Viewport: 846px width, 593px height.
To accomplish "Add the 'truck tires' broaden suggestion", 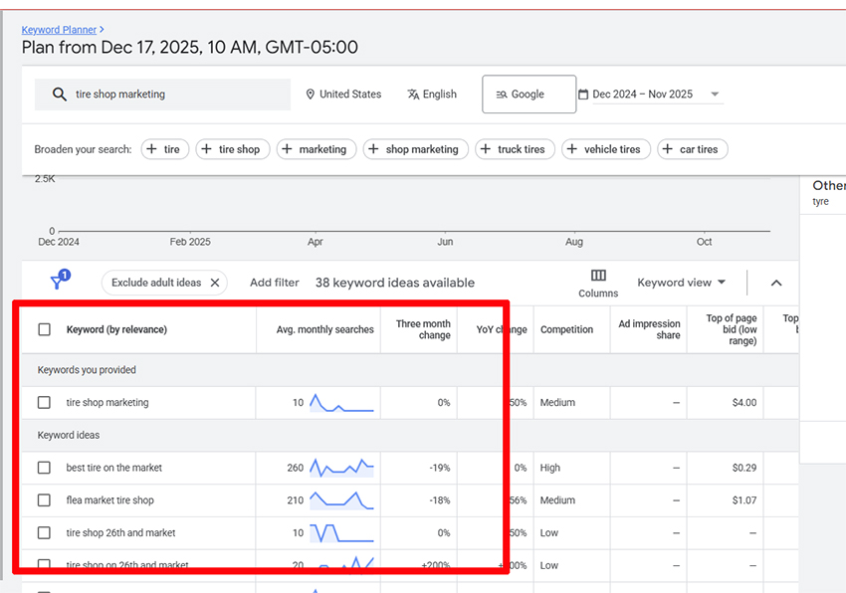I will click(x=512, y=149).
